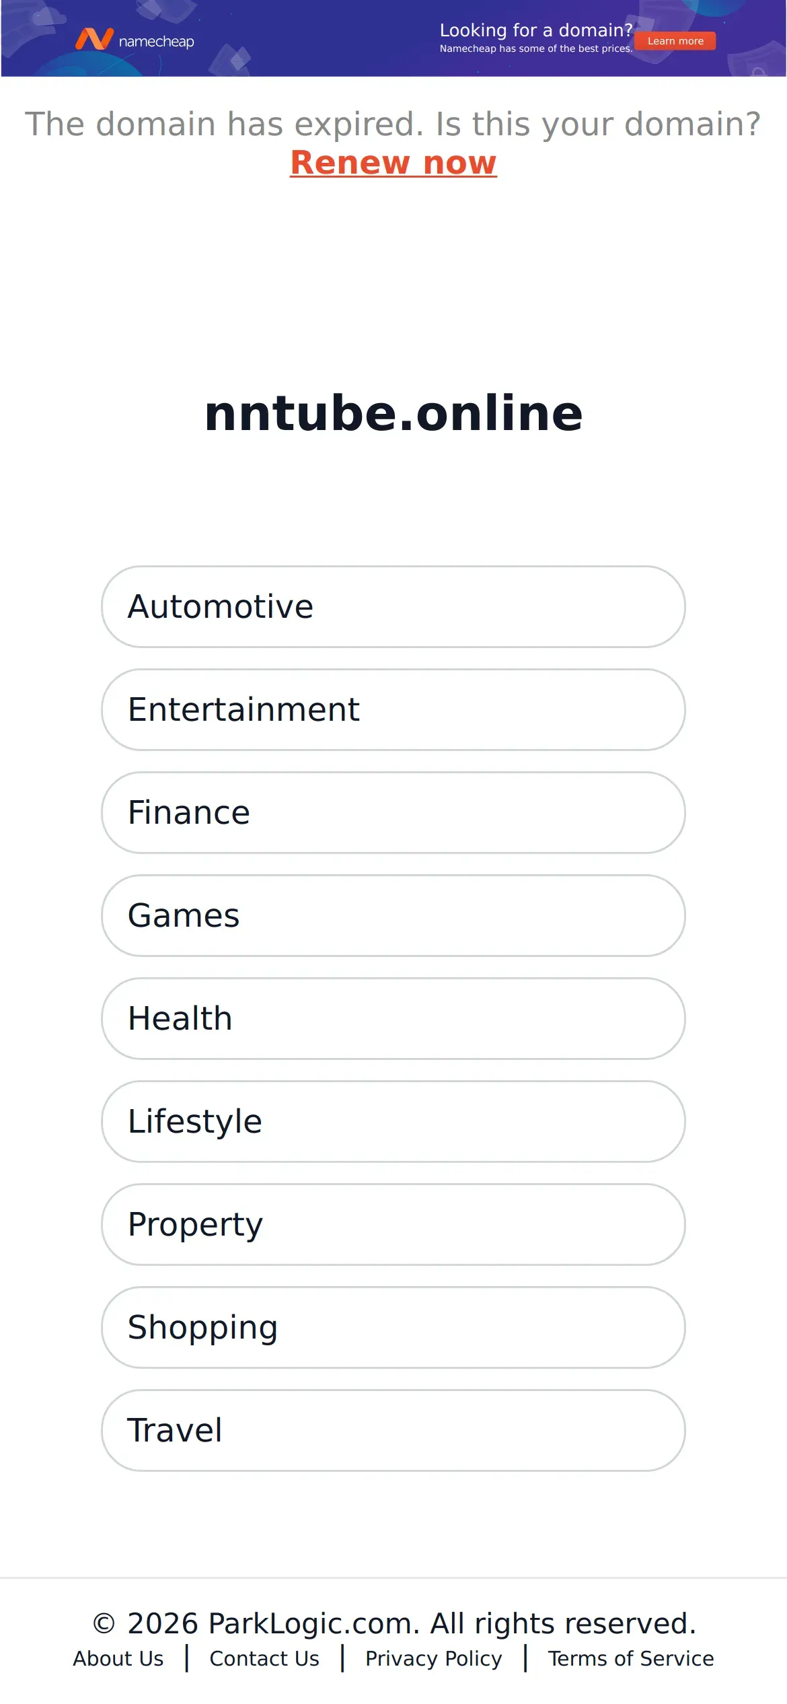Open Terms of Service link

[x=630, y=1659]
